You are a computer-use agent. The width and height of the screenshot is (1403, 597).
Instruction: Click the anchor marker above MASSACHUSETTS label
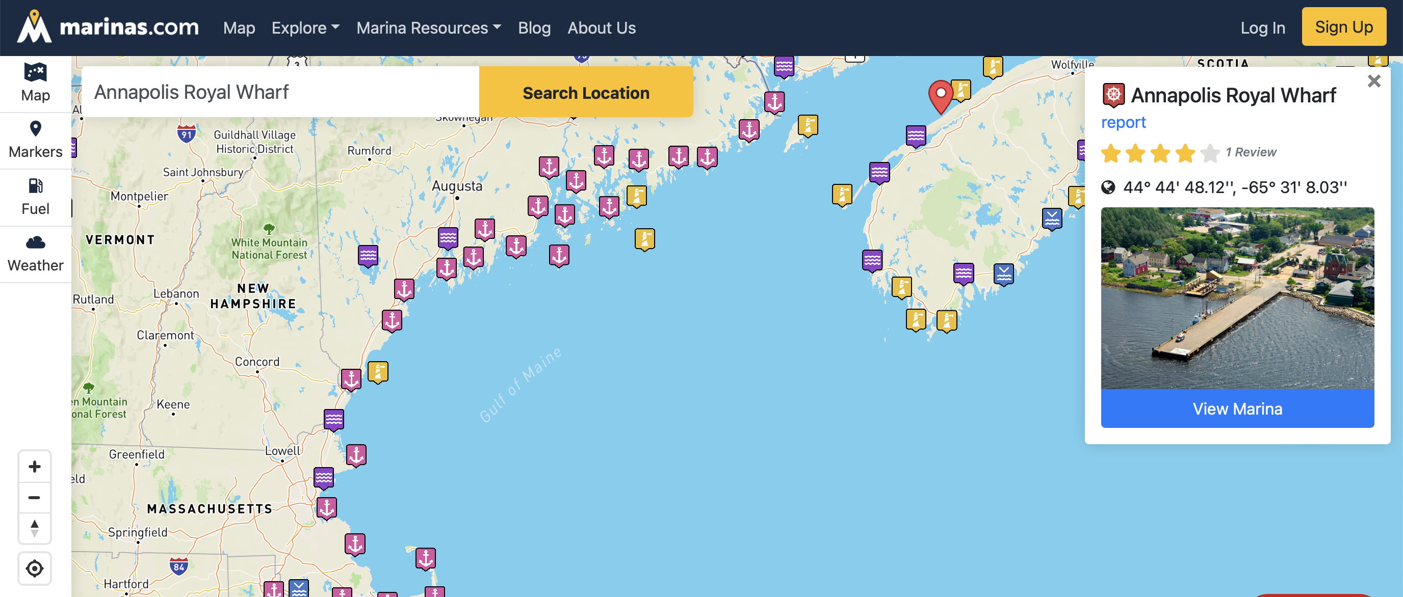pos(327,508)
